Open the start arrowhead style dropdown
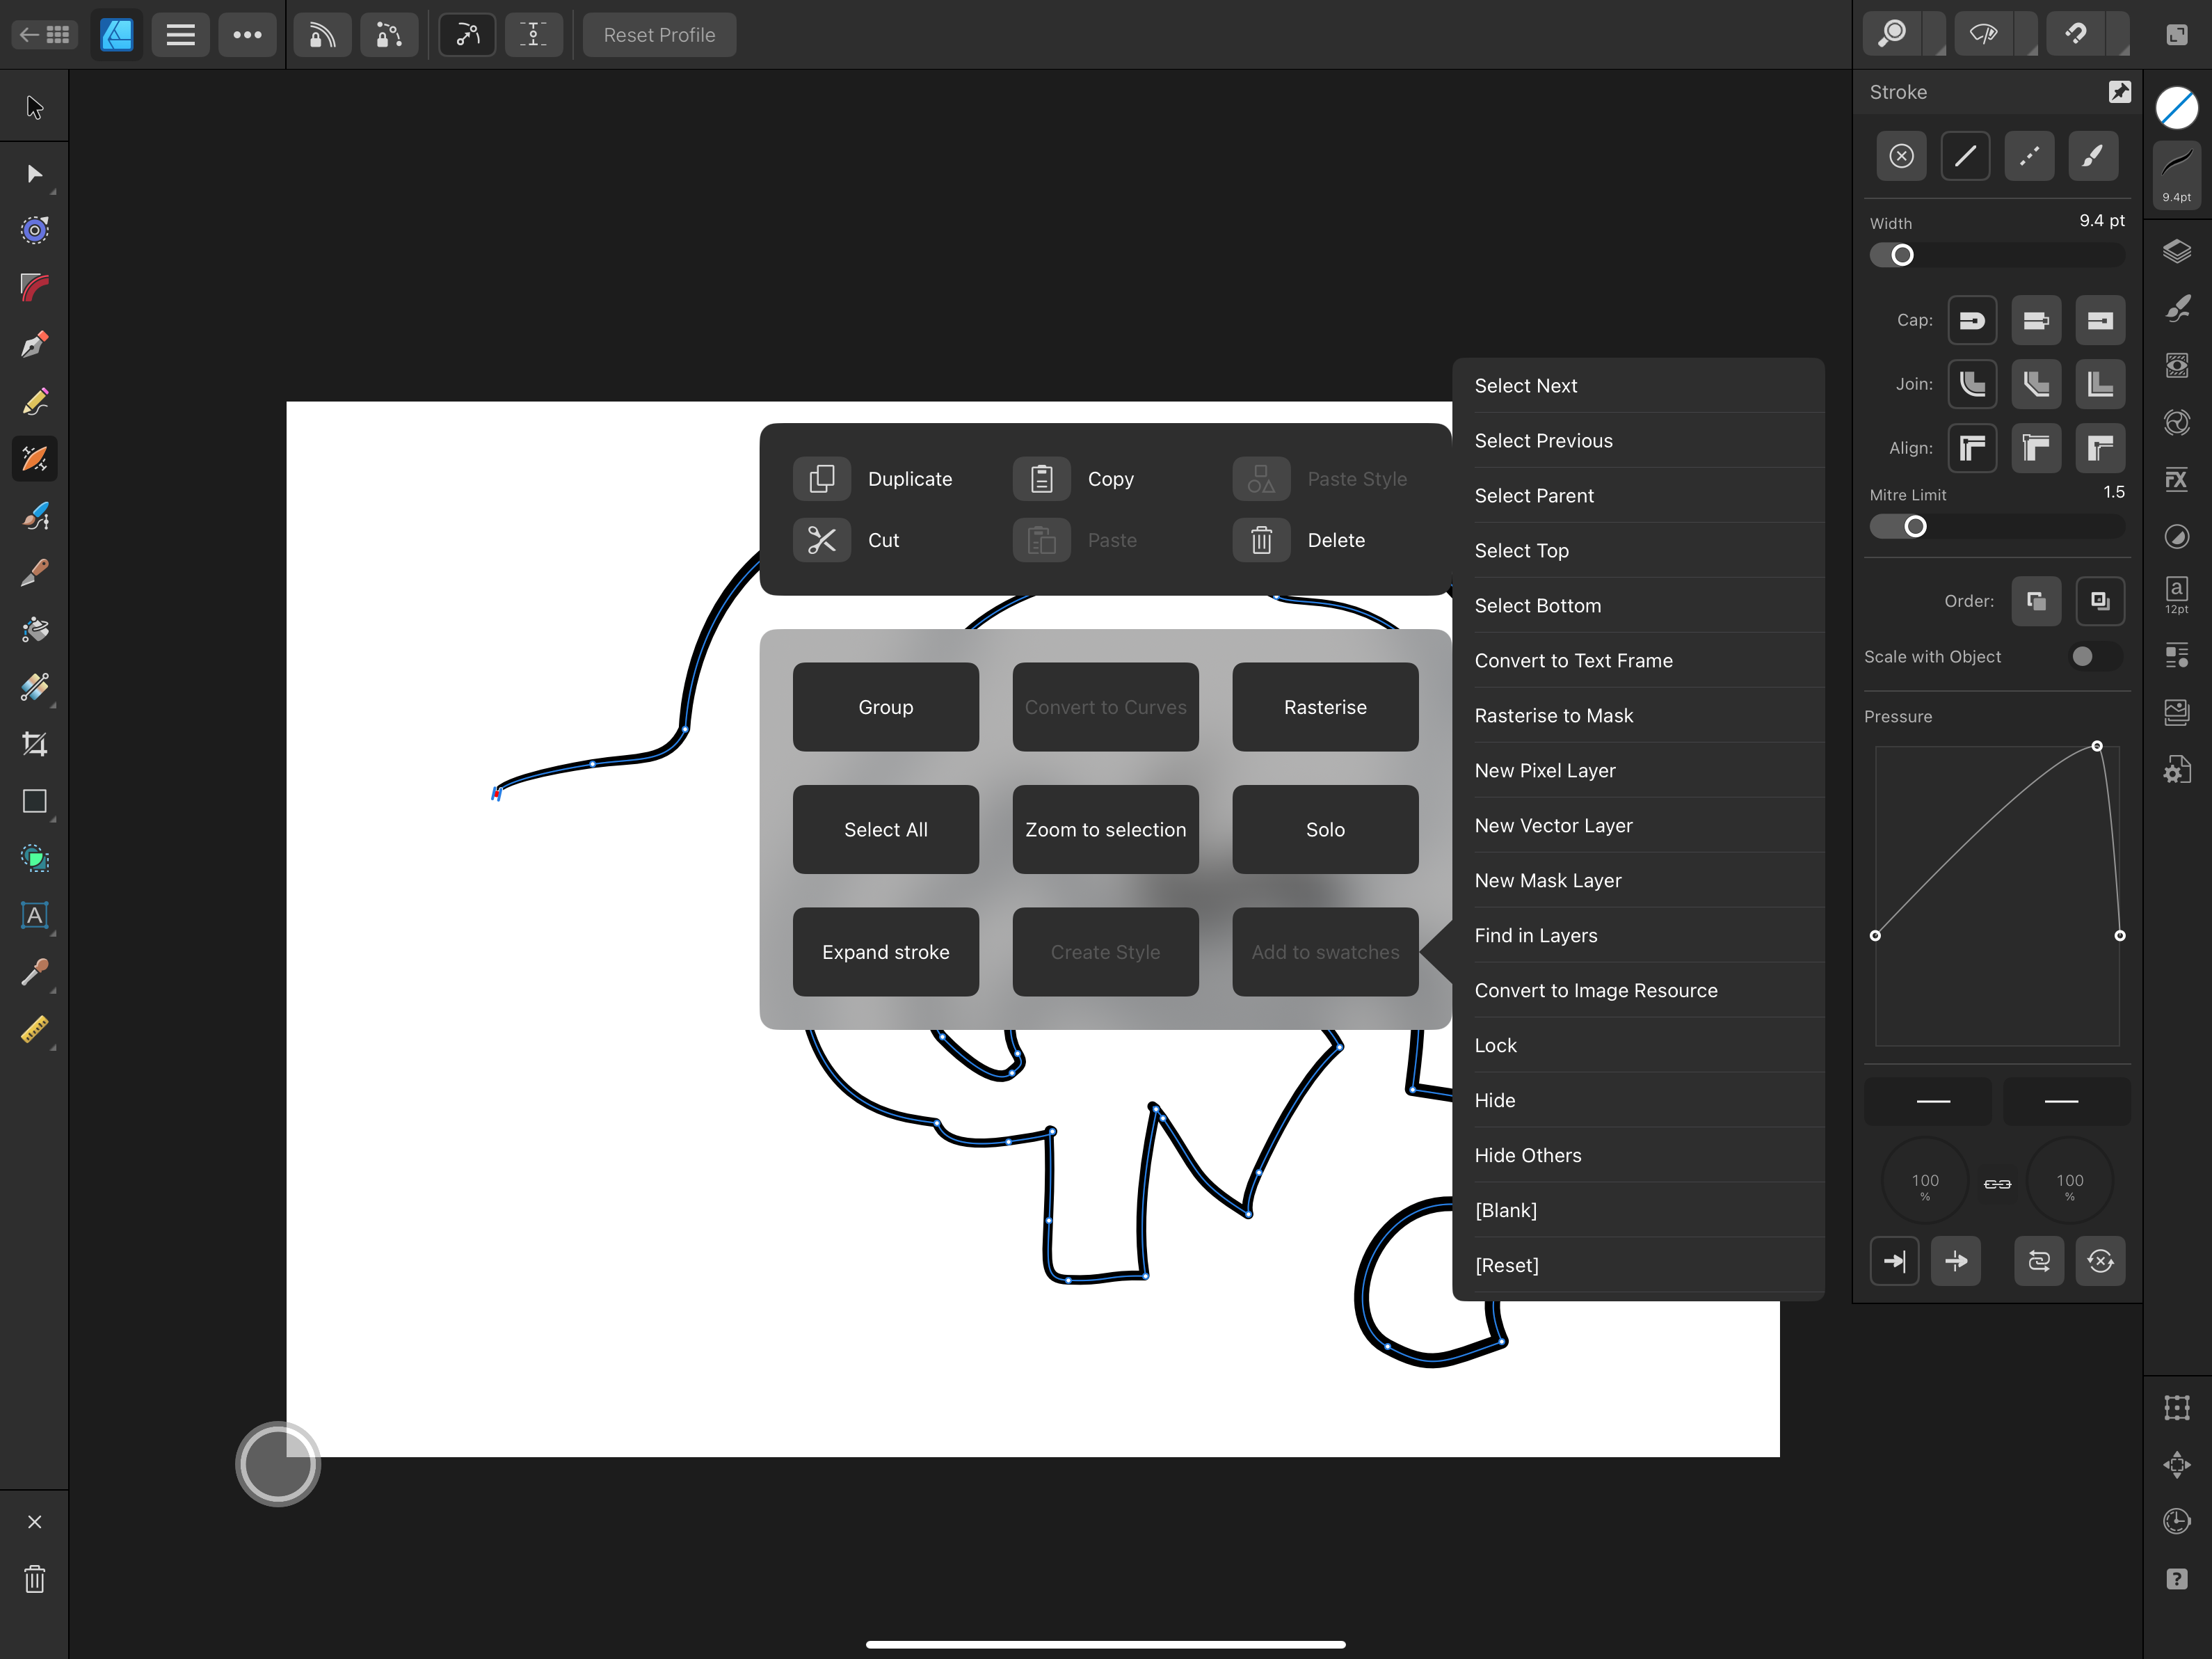The width and height of the screenshot is (2212, 1659). coord(1927,1101)
